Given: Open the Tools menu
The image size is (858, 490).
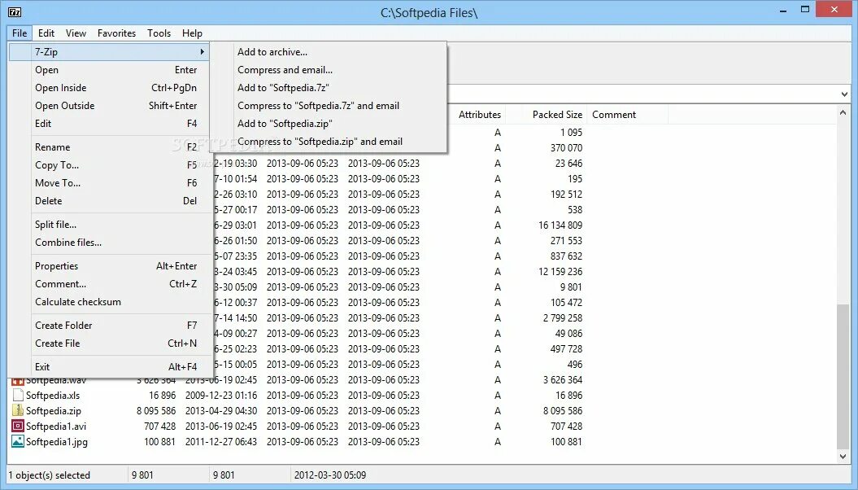Looking at the screenshot, I should click(159, 33).
